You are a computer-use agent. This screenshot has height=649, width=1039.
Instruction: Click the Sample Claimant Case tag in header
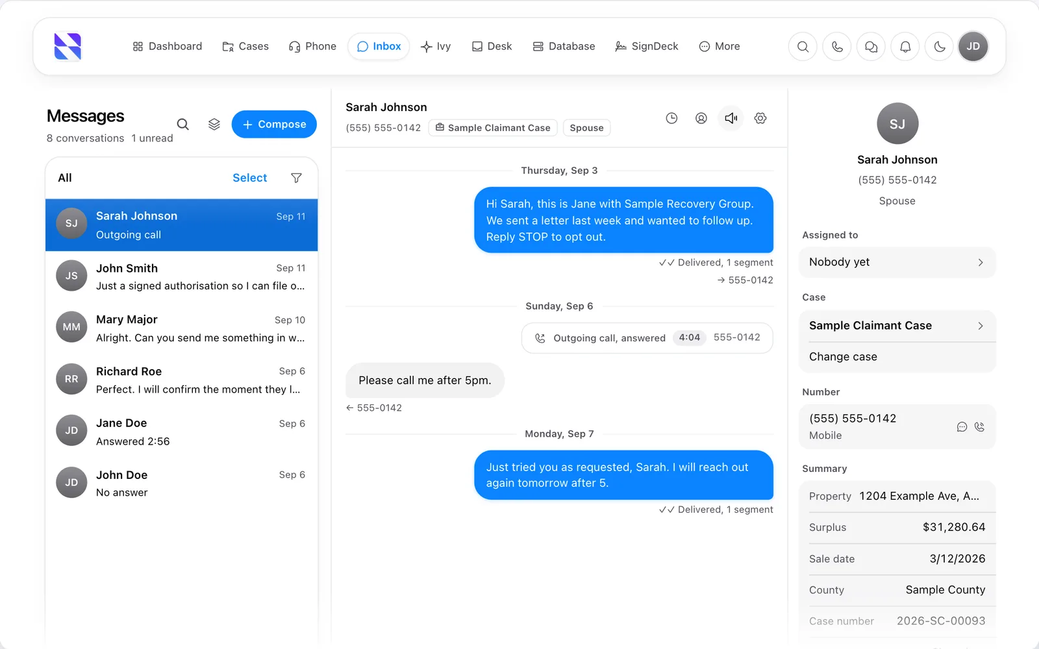[x=493, y=128]
